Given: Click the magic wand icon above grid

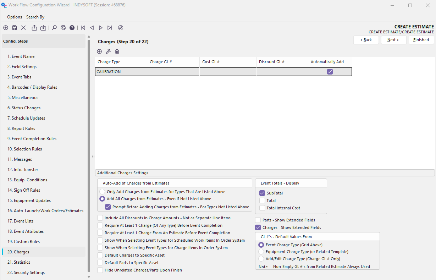Looking at the screenshot, I should pyautogui.click(x=108, y=51).
